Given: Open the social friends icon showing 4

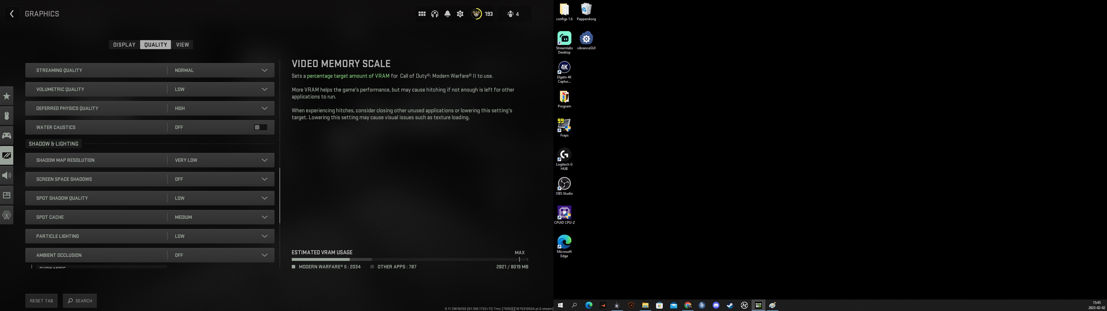Looking at the screenshot, I should click(x=513, y=14).
